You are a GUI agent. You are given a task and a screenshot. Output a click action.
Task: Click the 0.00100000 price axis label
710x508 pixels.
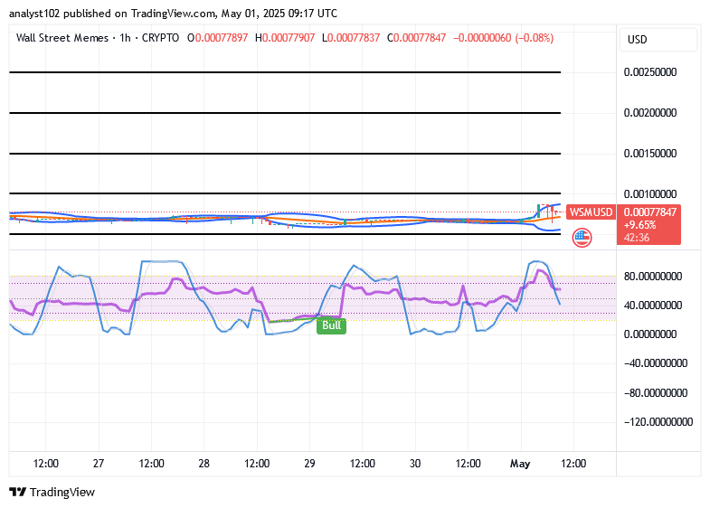650,194
